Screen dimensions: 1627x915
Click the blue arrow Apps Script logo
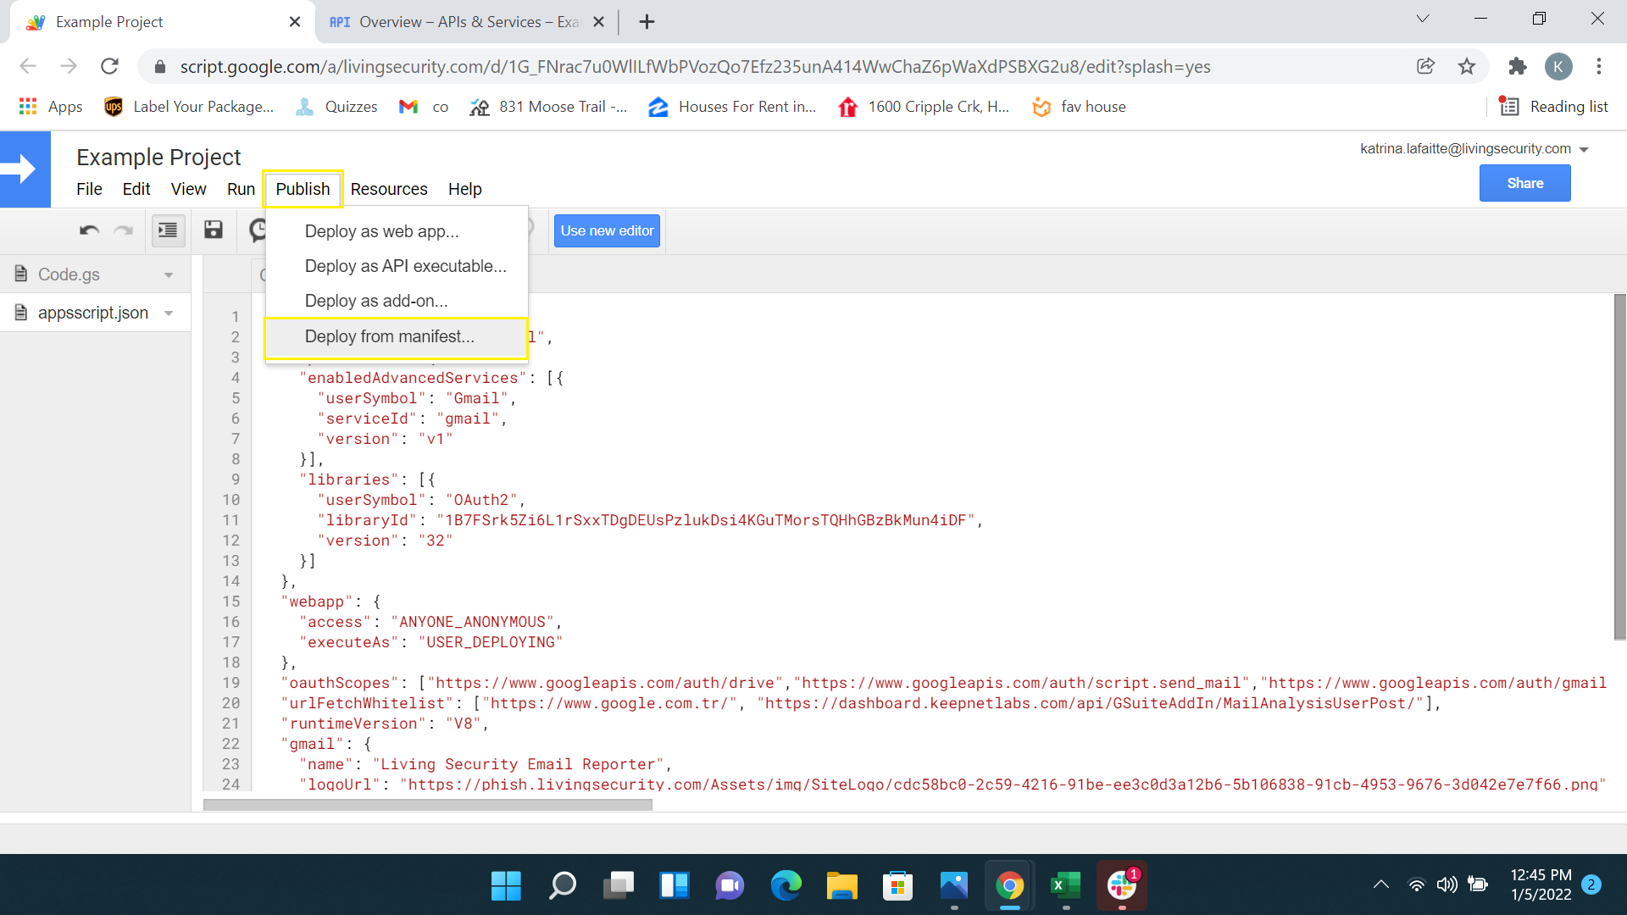coord(25,169)
